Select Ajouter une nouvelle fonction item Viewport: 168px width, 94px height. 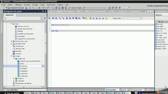click(30, 61)
